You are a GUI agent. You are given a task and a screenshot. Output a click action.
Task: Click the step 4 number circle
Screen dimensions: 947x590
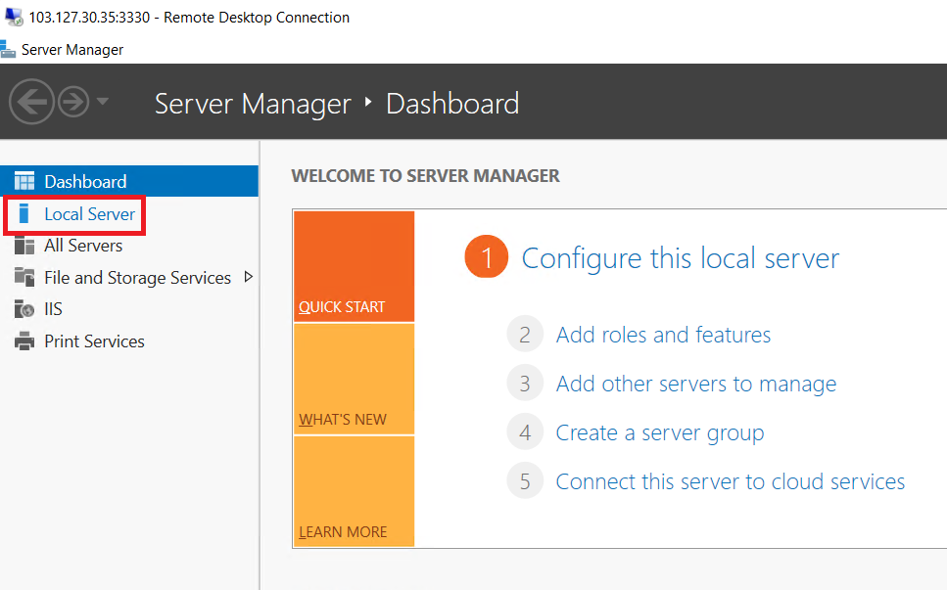(x=525, y=431)
